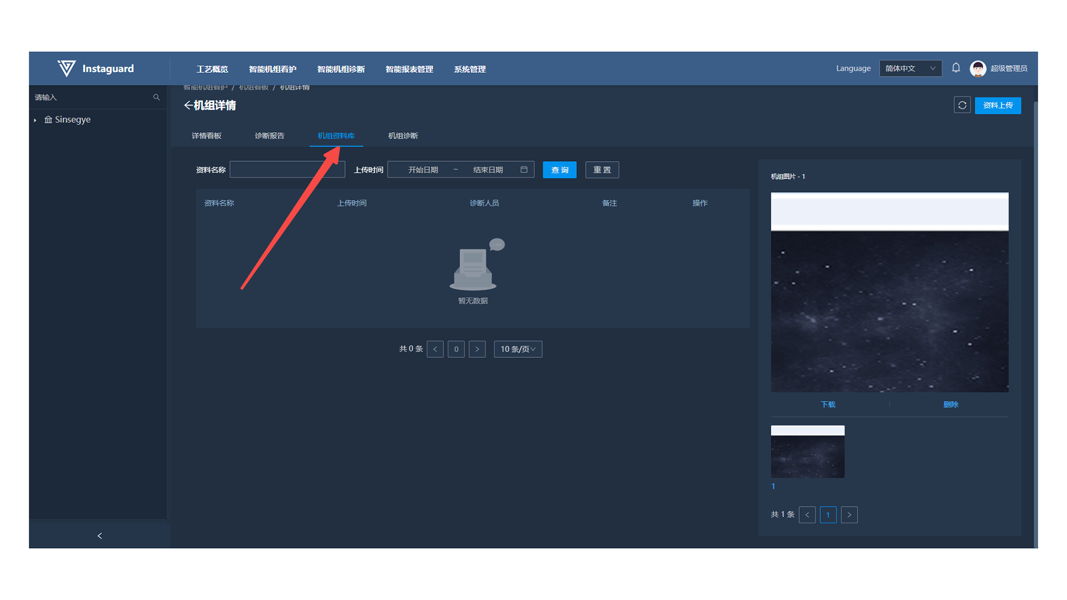Click the sidebar search magnifier icon
The image size is (1067, 600).
click(156, 97)
